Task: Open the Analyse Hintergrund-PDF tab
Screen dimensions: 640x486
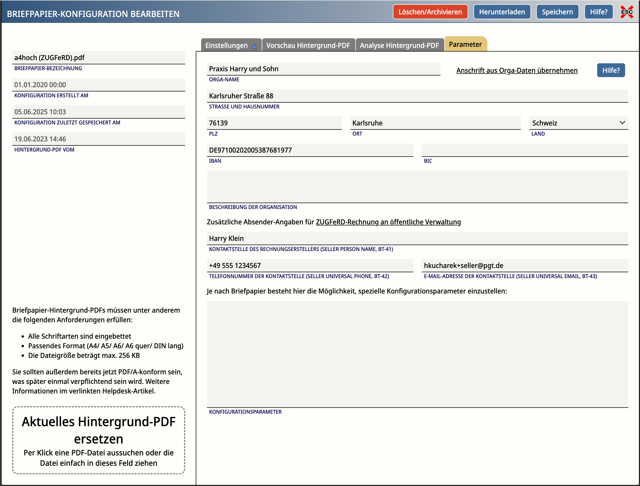Action: click(400, 45)
